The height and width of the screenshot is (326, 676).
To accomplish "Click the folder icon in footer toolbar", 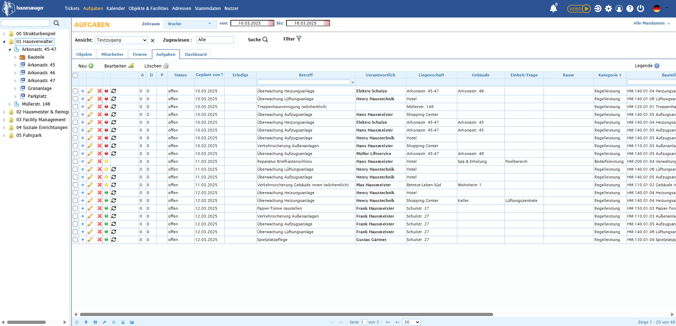I will coord(132,322).
